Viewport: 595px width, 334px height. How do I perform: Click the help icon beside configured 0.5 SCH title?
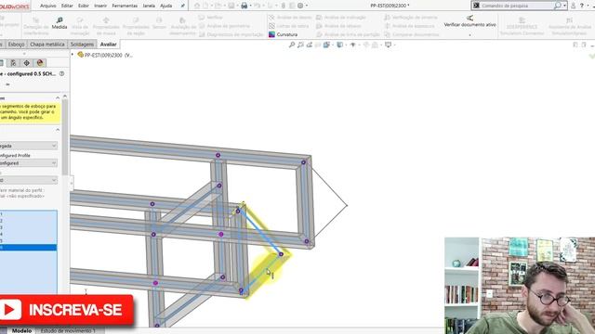click(62, 74)
